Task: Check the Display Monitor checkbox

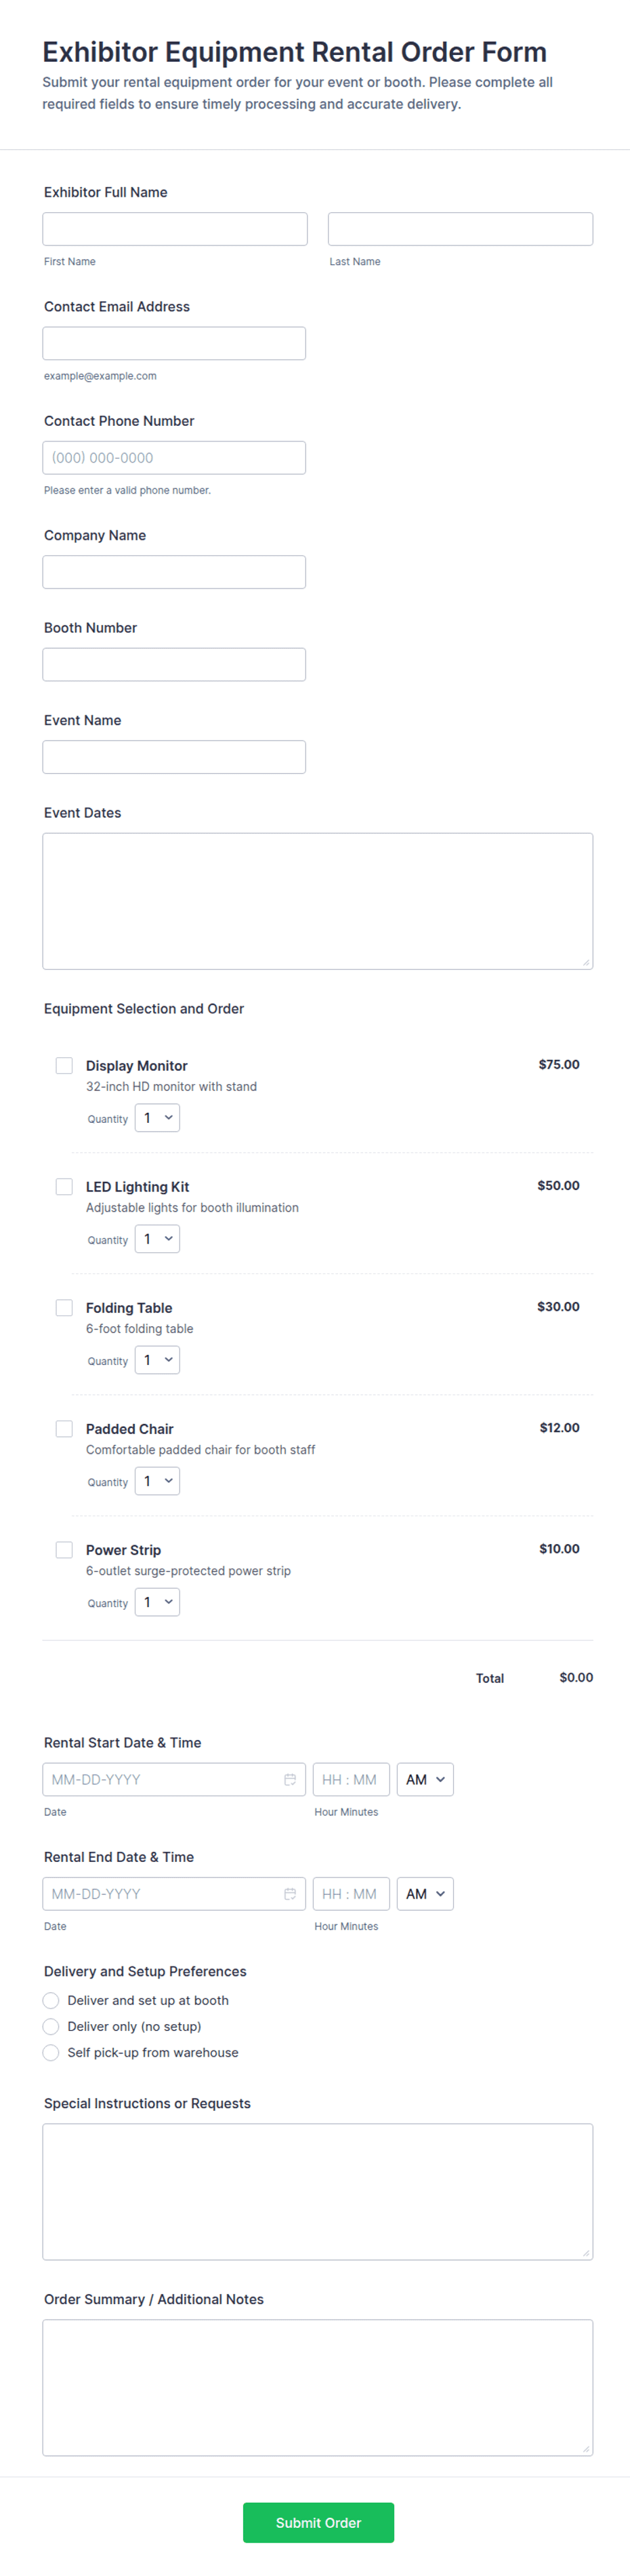Action: coord(64,1065)
